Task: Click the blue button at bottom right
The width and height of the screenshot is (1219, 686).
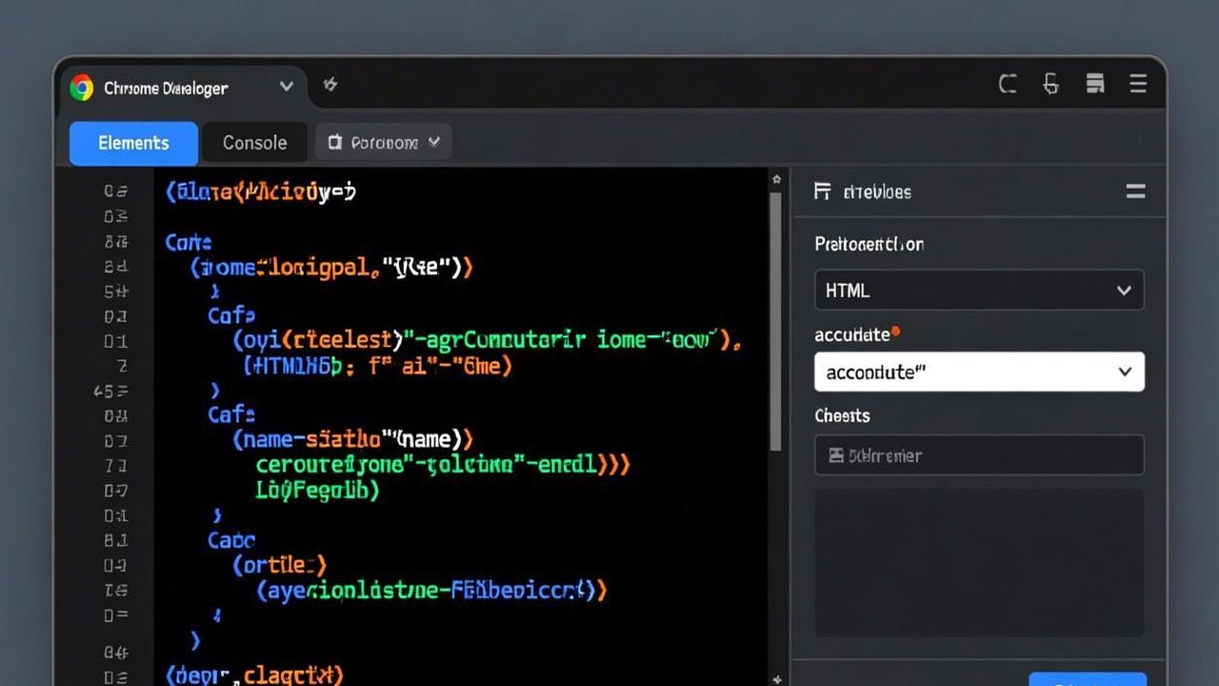Action: (x=1088, y=679)
